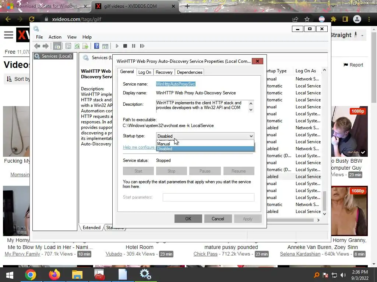Click the Start Service play icon
This screenshot has height=282, width=377.
(x=117, y=46)
